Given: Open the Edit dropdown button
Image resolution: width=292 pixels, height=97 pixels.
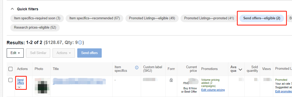Looking at the screenshot, I should 15,53.
